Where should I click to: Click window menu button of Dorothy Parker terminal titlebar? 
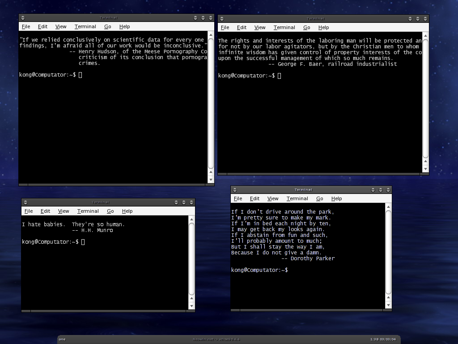(x=235, y=190)
